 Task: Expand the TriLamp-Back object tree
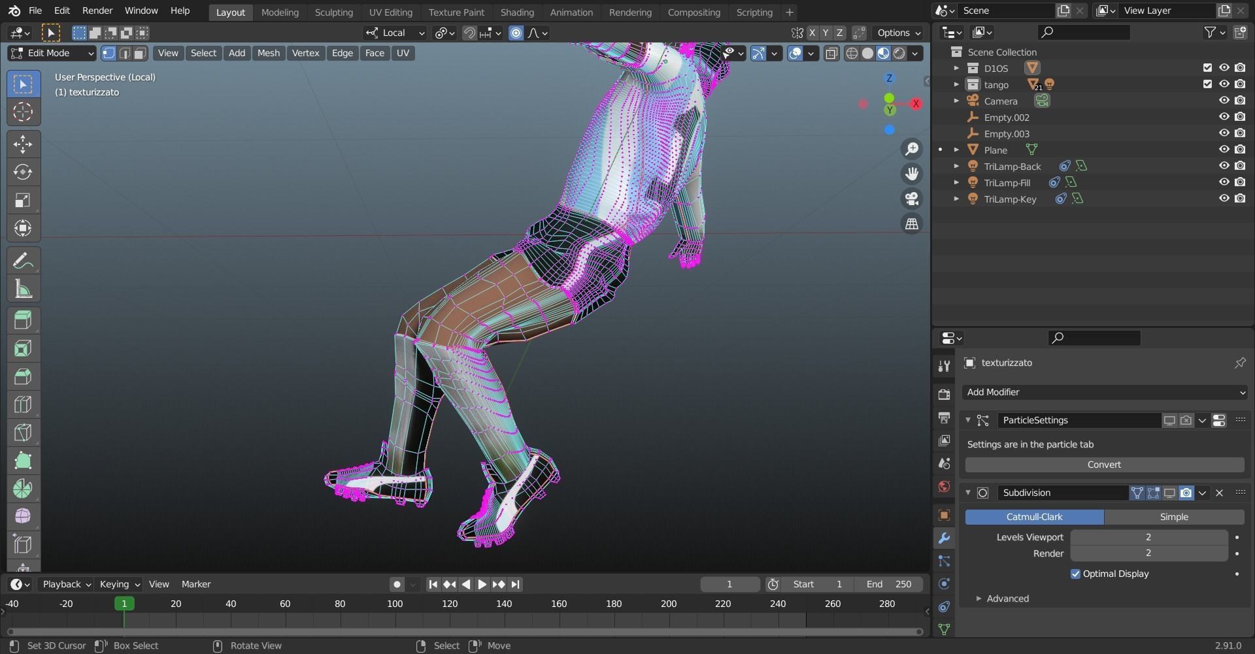click(x=956, y=166)
